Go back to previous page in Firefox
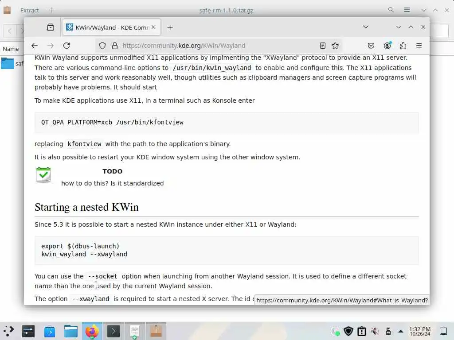This screenshot has height=340, width=454. pyautogui.click(x=35, y=46)
